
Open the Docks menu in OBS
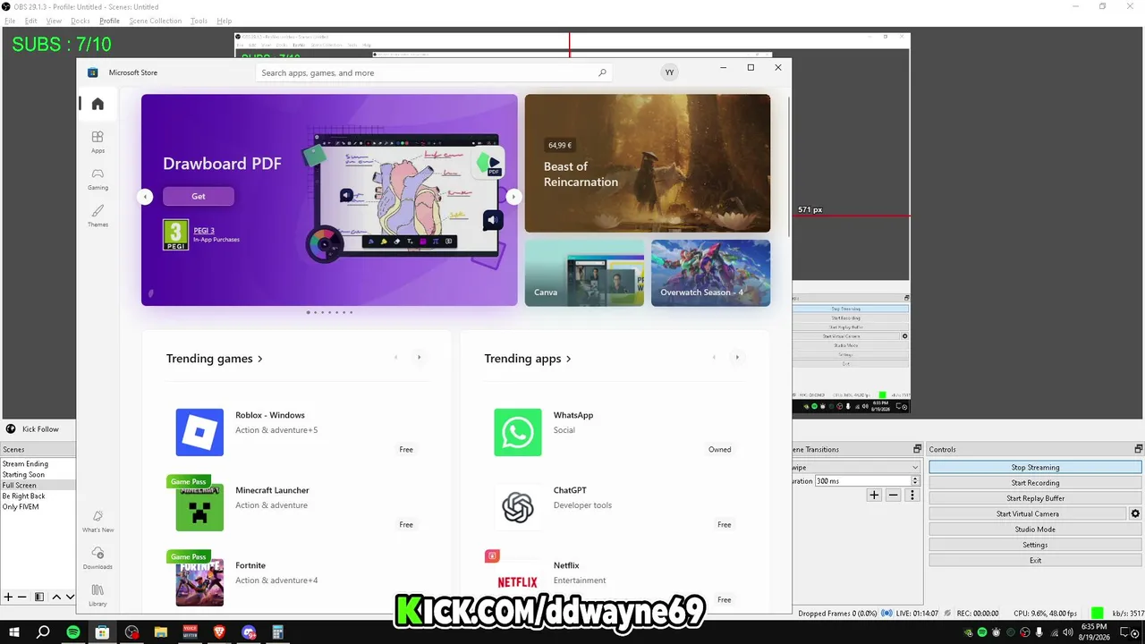[x=81, y=21]
